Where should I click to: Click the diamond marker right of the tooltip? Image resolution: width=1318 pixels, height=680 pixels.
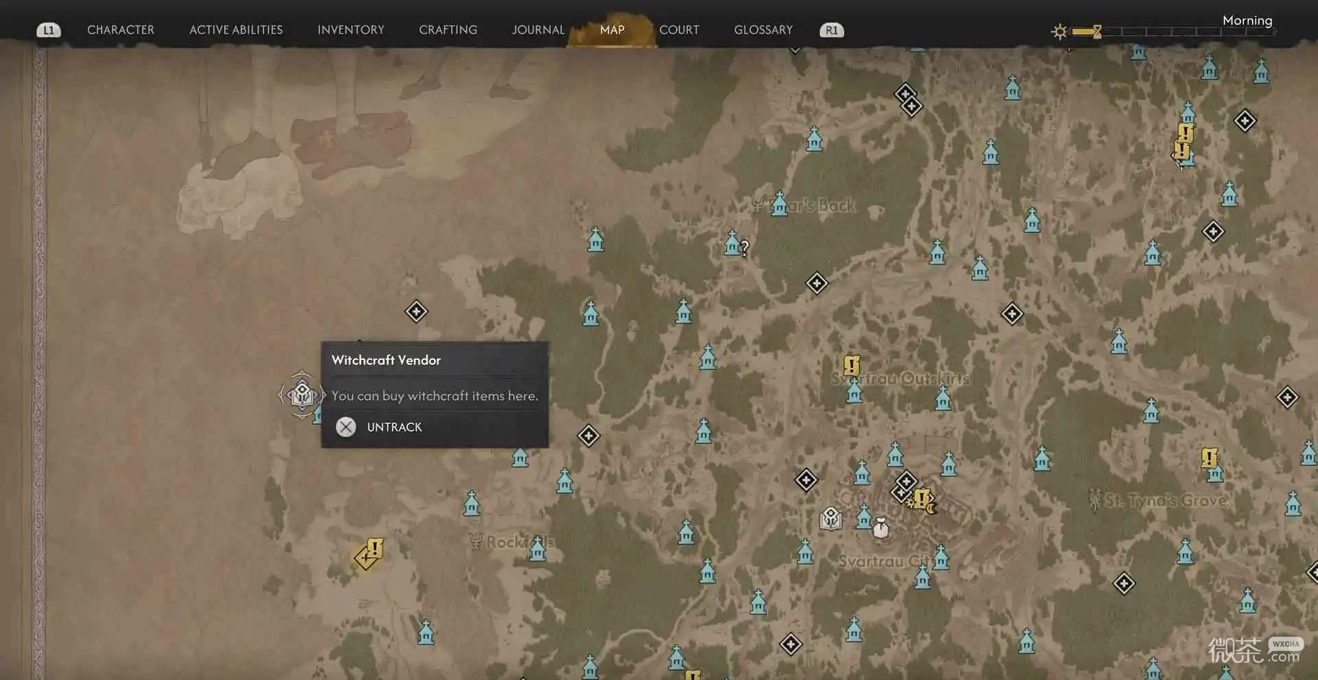click(x=588, y=435)
